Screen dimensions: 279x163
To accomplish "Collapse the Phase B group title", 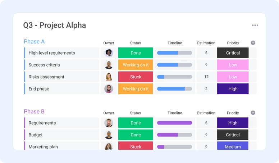I will click(34, 112).
